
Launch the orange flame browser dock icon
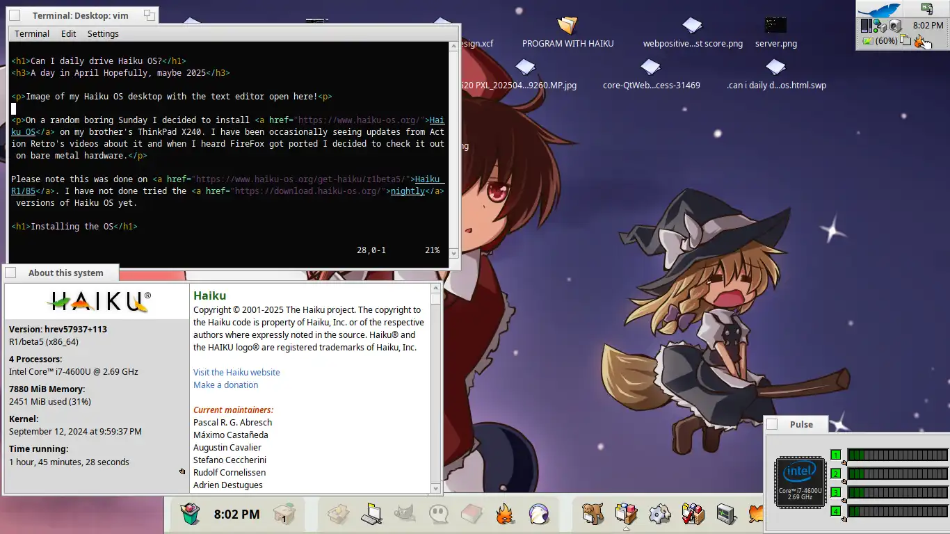coord(505,514)
